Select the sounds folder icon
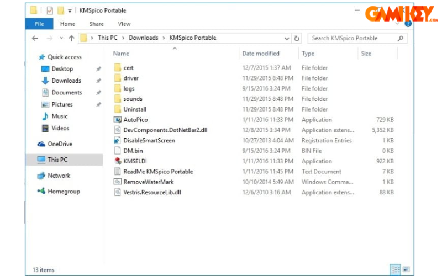This screenshot has height=276, width=442. point(118,99)
